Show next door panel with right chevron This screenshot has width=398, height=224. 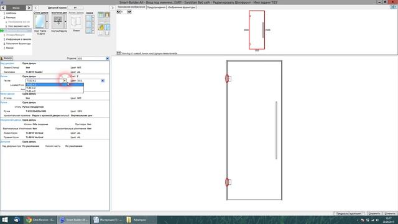tap(113, 8)
